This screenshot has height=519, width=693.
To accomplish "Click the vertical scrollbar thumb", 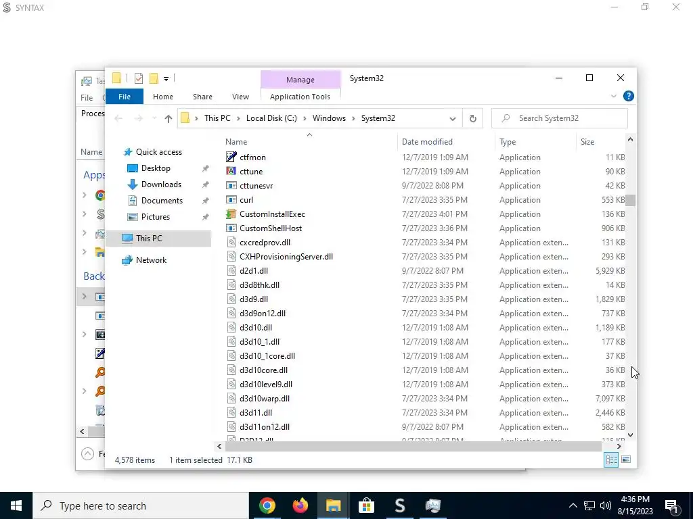I will pyautogui.click(x=631, y=200).
